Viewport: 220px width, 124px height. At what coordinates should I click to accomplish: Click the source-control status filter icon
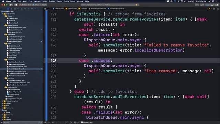[42, 123]
